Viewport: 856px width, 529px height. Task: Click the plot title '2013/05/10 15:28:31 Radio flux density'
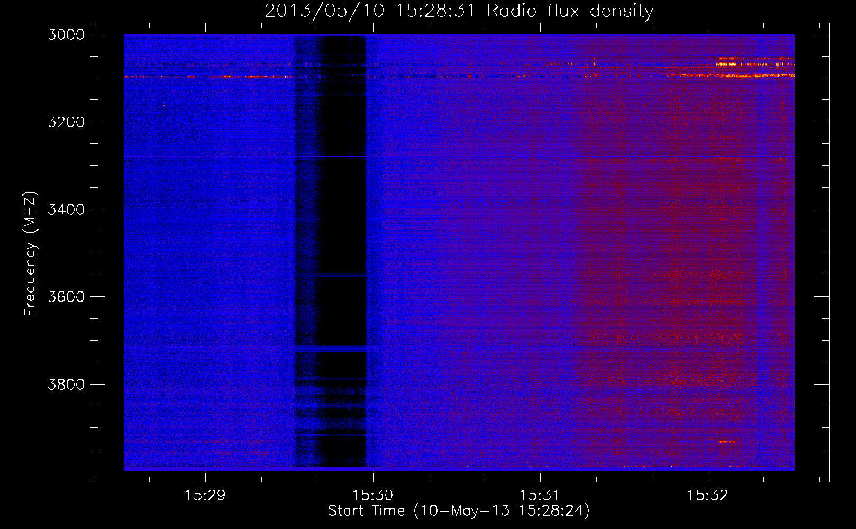click(x=459, y=11)
